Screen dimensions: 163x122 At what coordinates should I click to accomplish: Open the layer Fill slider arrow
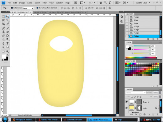(160, 97)
